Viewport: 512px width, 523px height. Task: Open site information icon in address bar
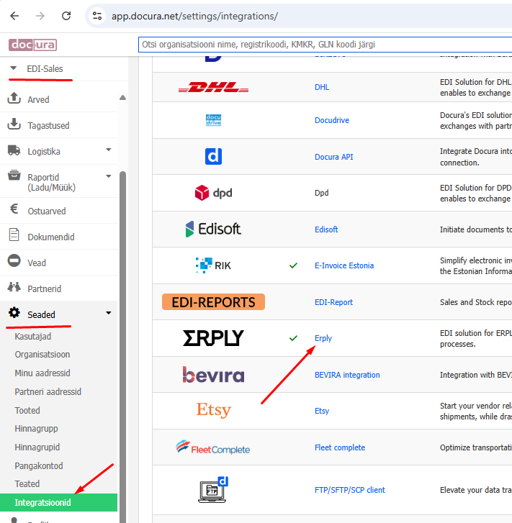pyautogui.click(x=97, y=16)
